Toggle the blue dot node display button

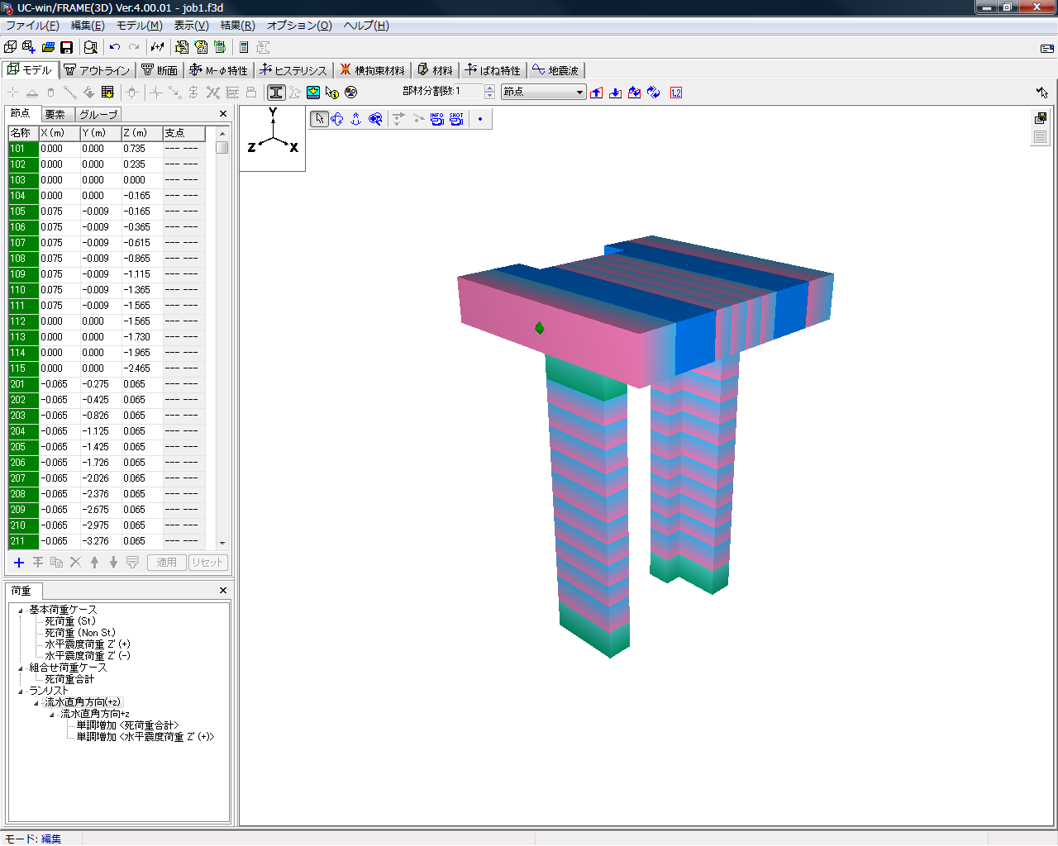tap(480, 119)
